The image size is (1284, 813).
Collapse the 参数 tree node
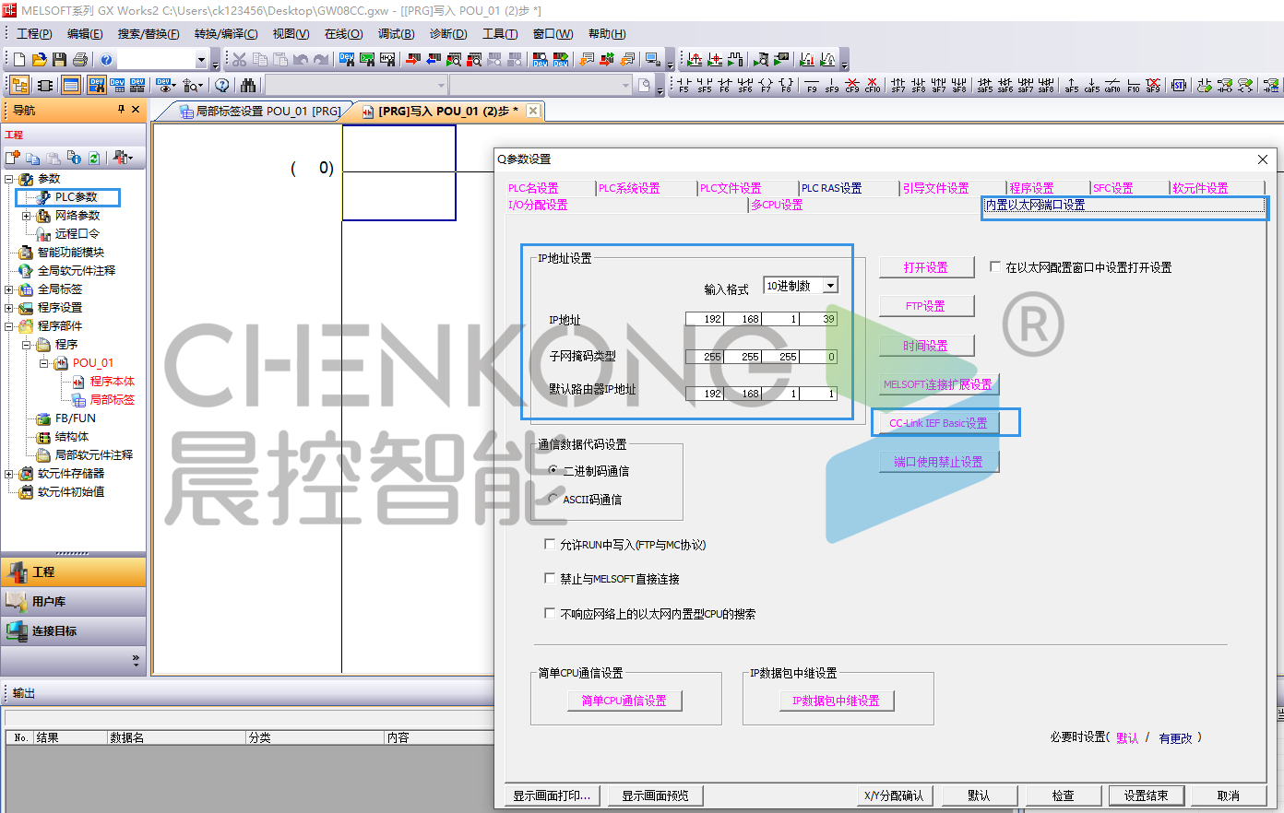9,179
